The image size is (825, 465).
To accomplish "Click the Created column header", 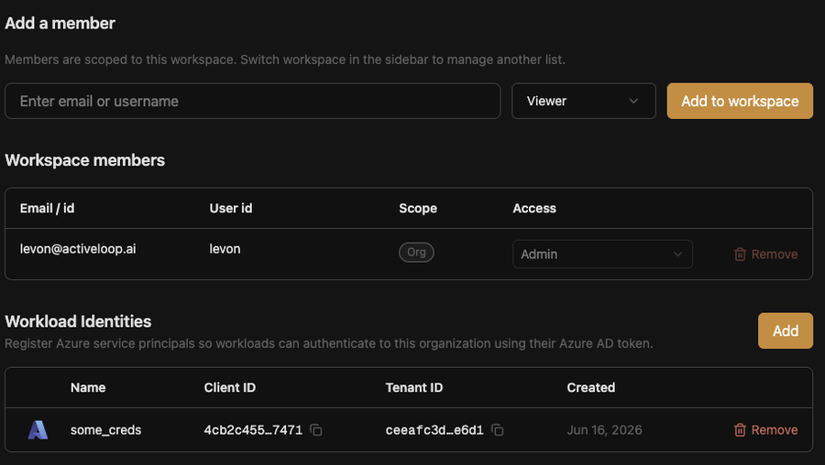I will click(x=591, y=388).
